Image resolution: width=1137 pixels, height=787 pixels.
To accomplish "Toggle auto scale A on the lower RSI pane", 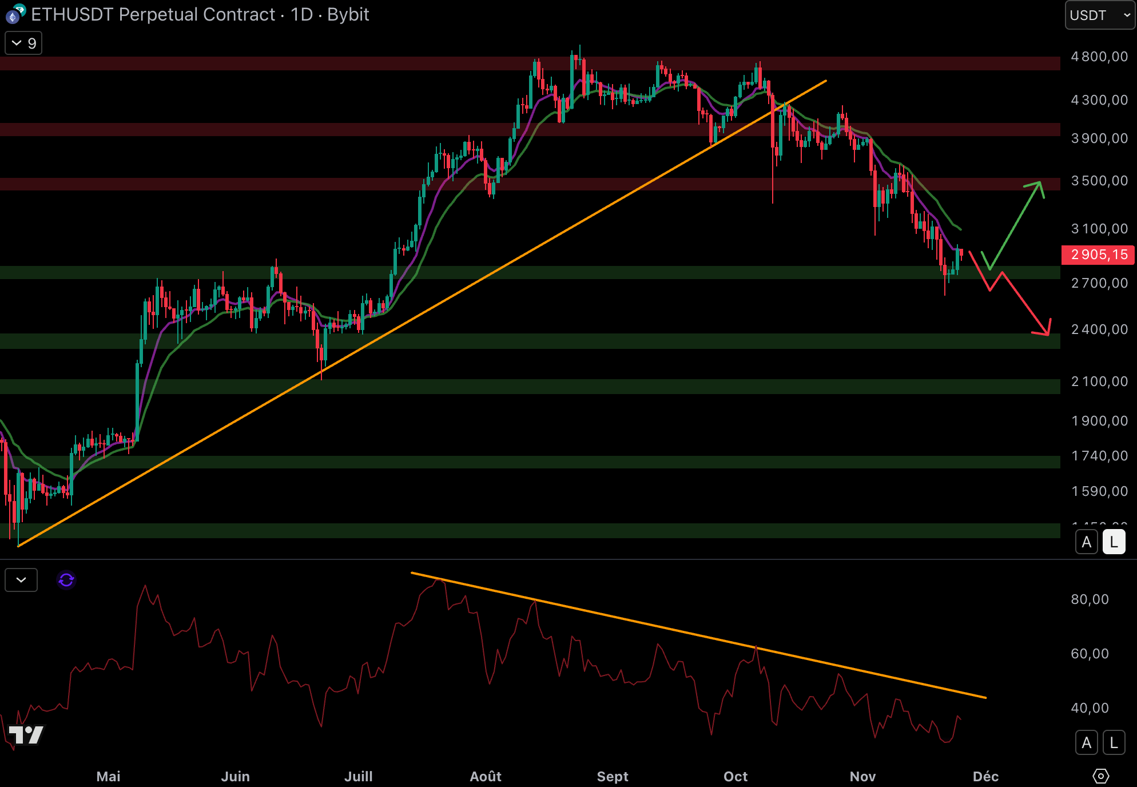I will [1087, 743].
